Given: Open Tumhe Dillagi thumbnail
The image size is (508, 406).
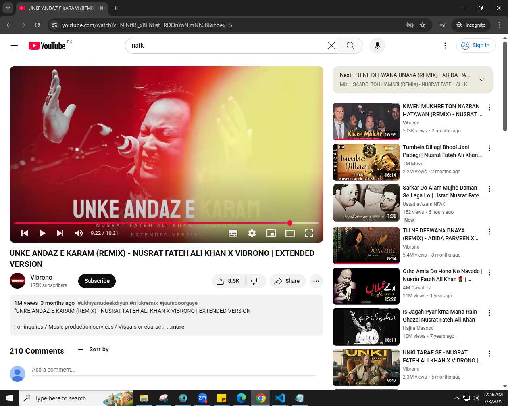Looking at the screenshot, I should [x=366, y=162].
